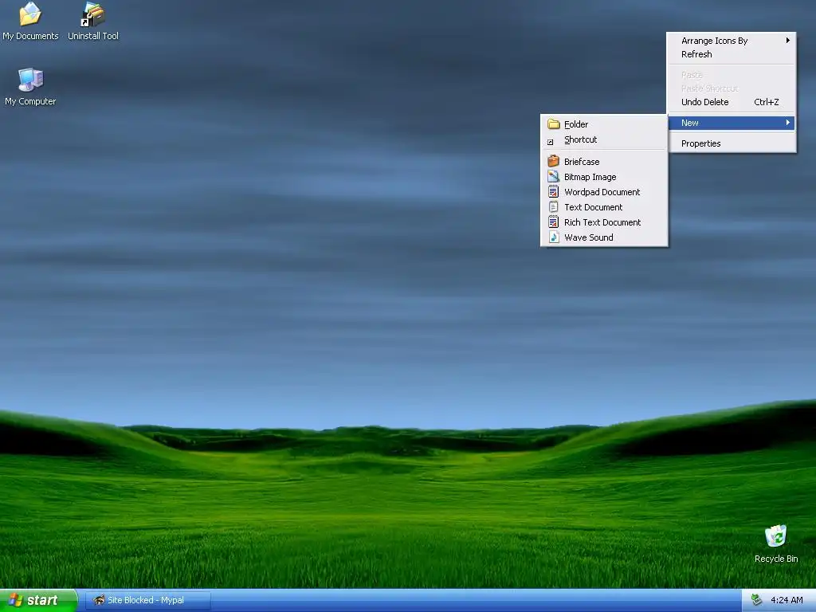The image size is (816, 612).
Task: Click the My Documents label text
Action: click(30, 36)
